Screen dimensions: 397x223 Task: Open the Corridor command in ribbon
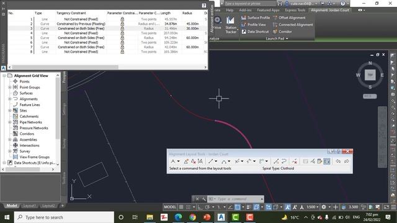pyautogui.click(x=282, y=32)
